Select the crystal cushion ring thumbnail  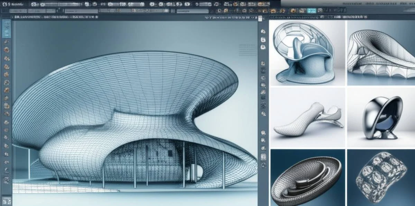pyautogui.click(x=381, y=178)
